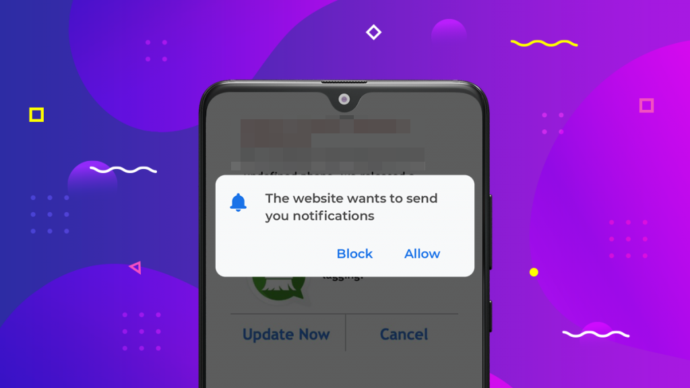Click the white wavy line near bottom right

click(596, 334)
